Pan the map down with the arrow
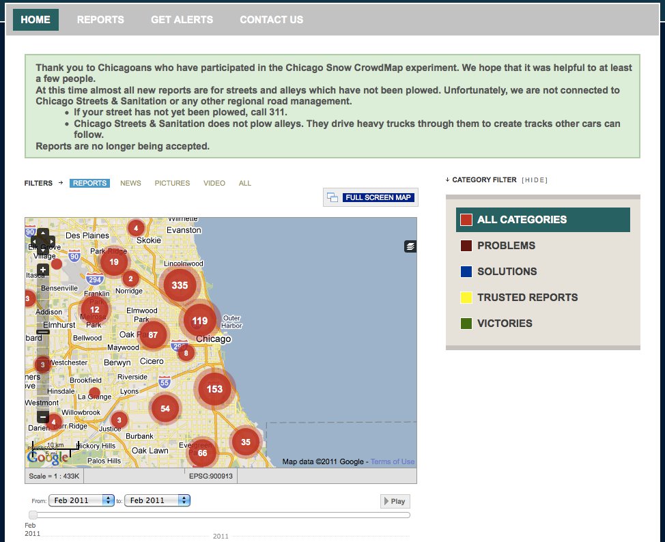 click(x=43, y=251)
